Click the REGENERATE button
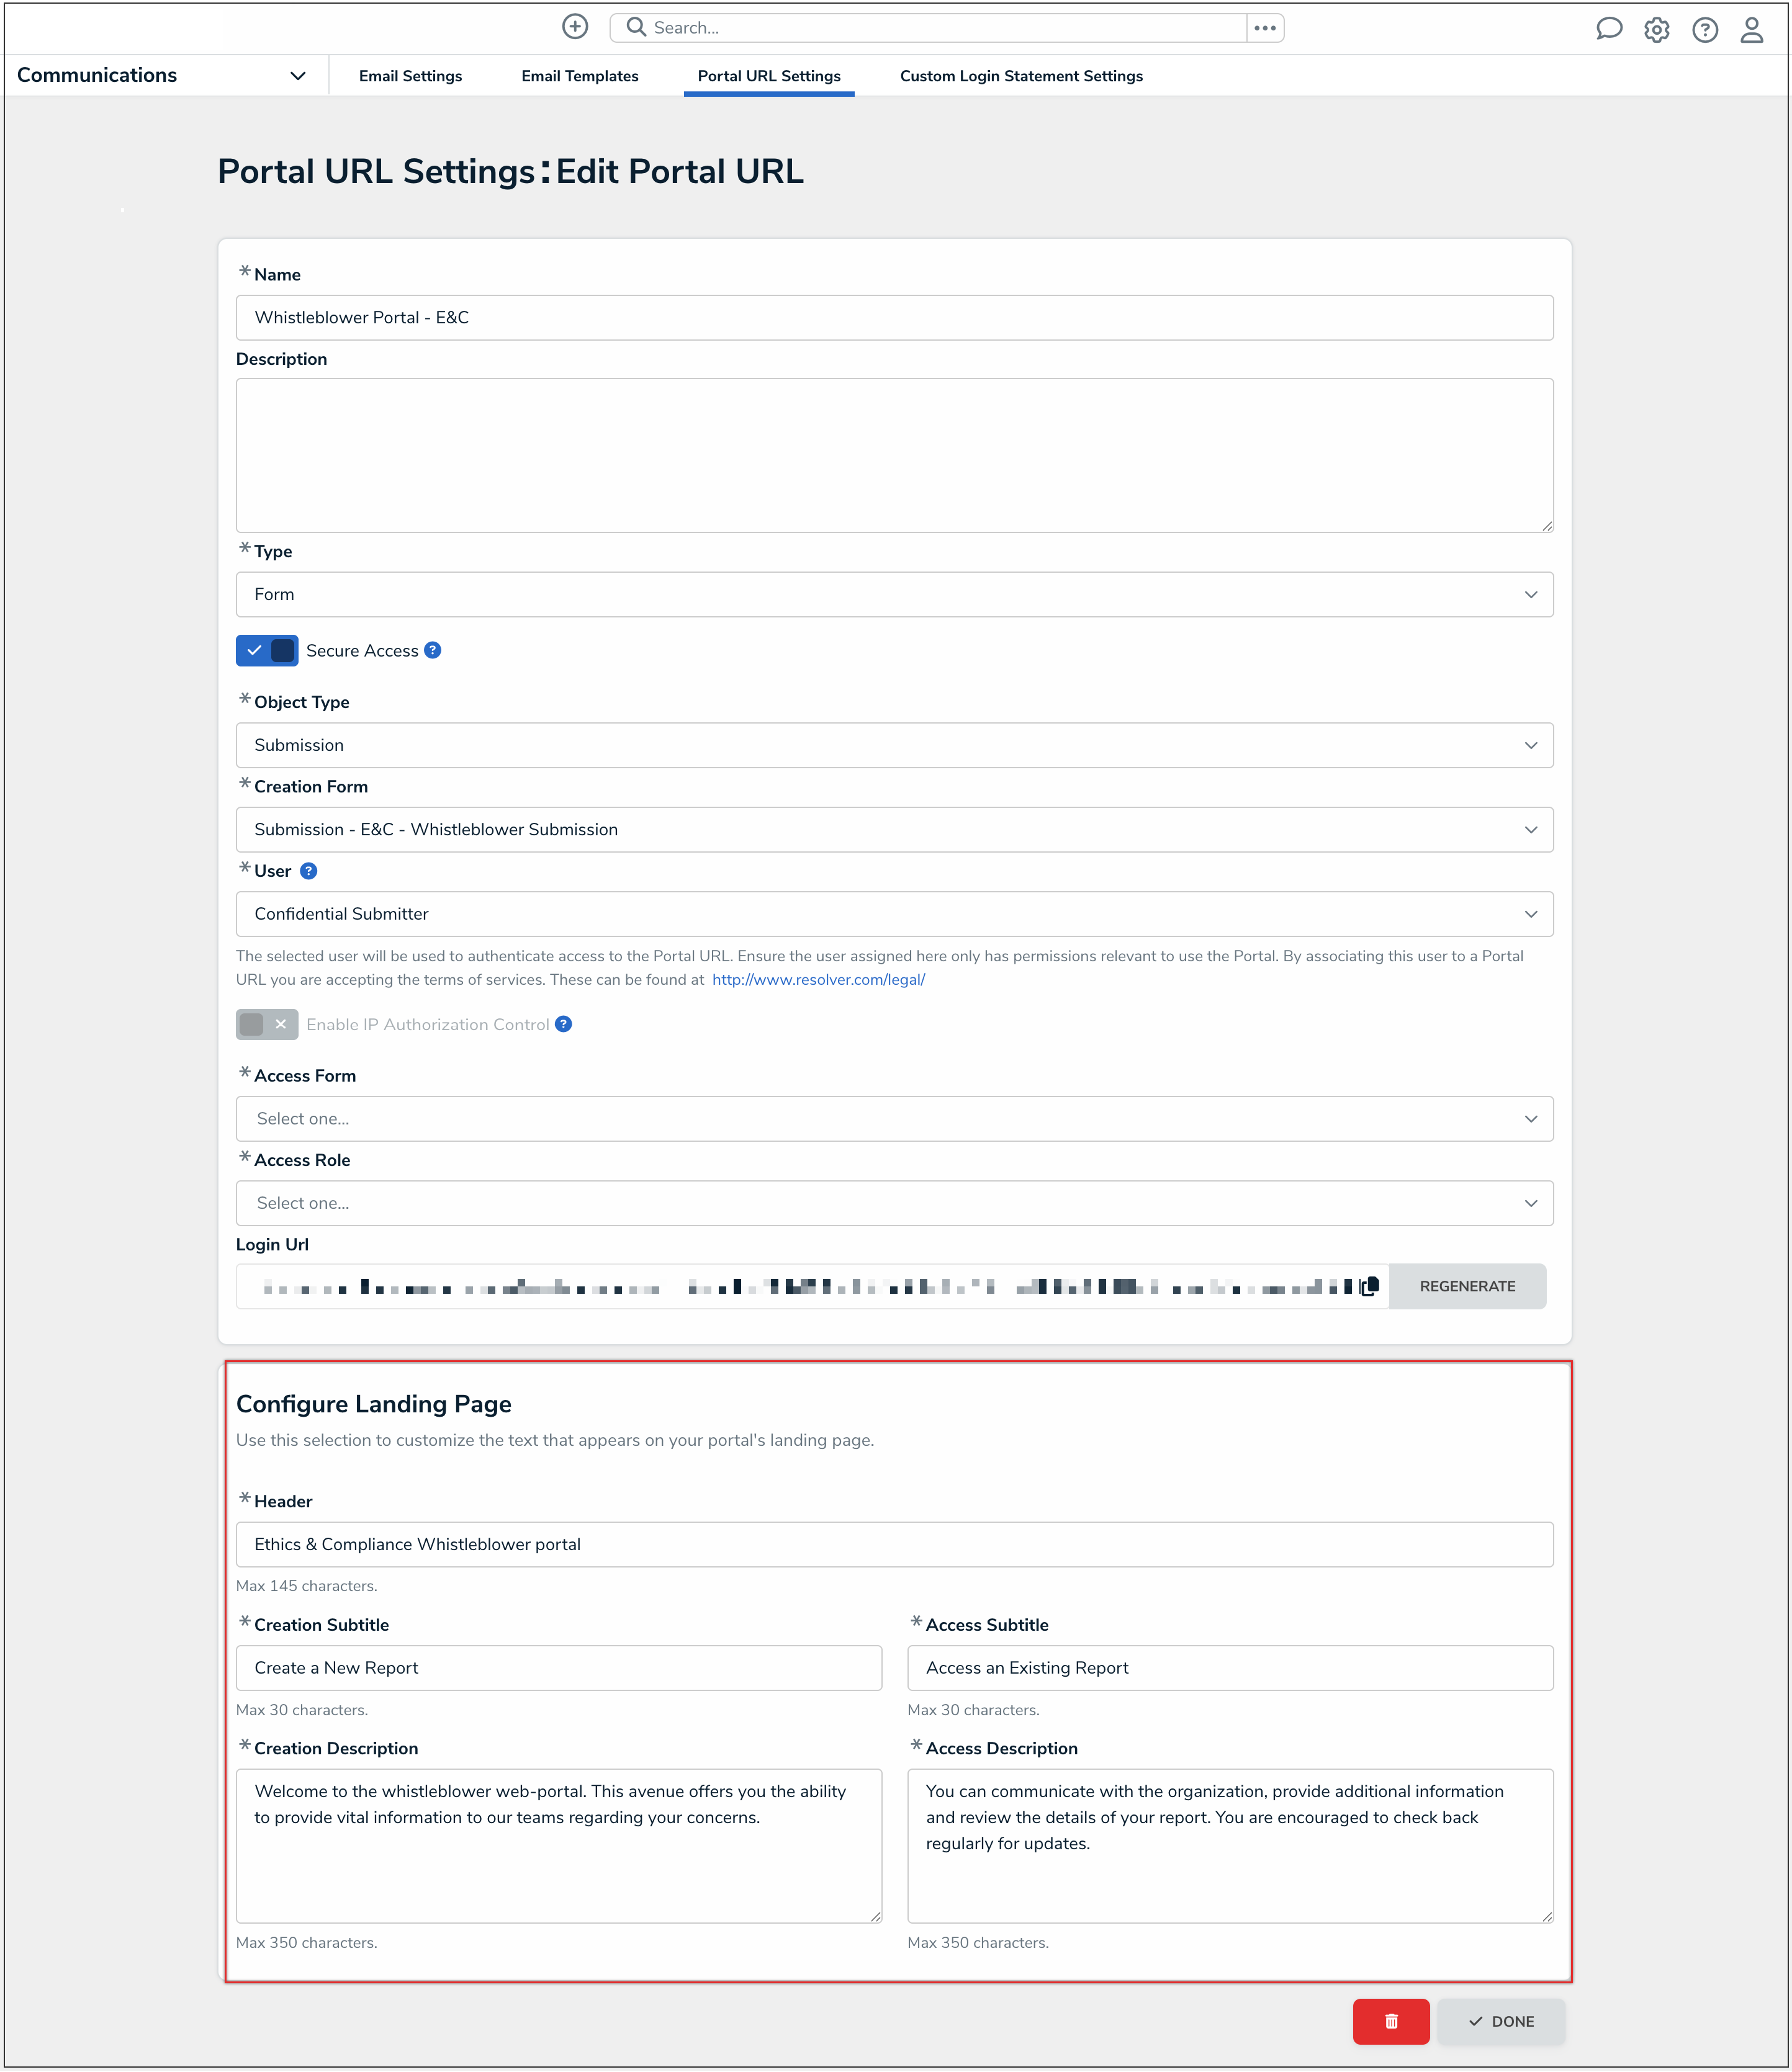The image size is (1792, 2072). coord(1466,1286)
